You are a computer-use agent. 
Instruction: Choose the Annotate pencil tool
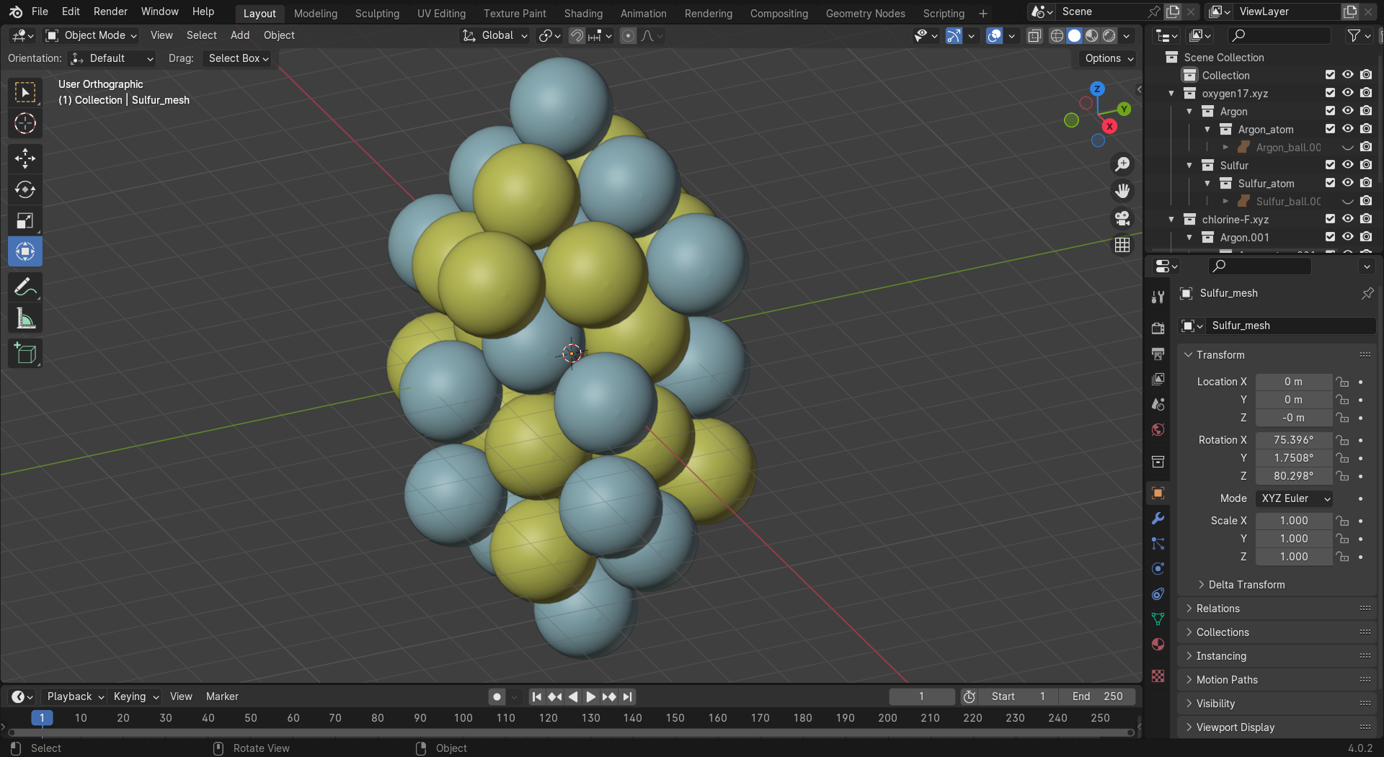click(25, 287)
